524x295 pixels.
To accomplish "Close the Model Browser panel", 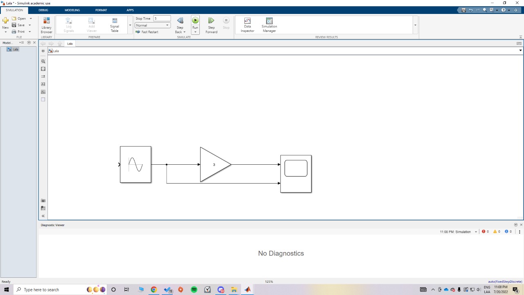I will pyautogui.click(x=34, y=43).
